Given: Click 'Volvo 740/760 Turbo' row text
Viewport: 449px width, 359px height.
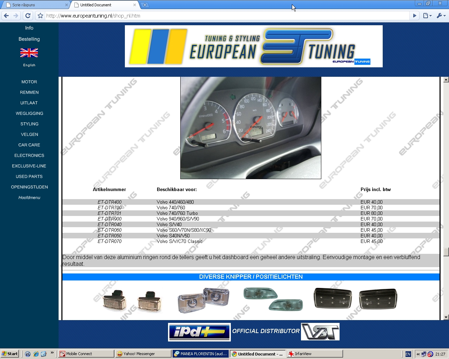Looking at the screenshot, I should pyautogui.click(x=177, y=213).
